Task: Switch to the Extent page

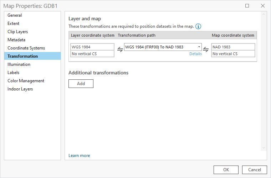Action: (14, 23)
